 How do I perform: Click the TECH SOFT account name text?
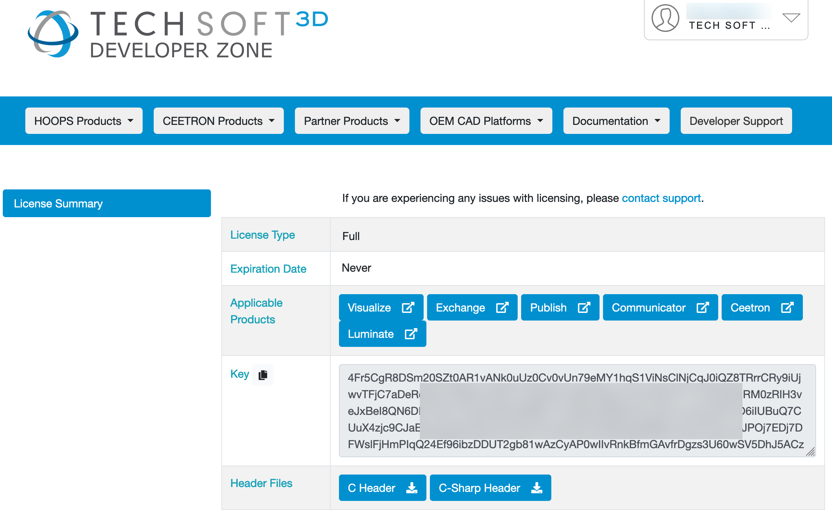[729, 25]
